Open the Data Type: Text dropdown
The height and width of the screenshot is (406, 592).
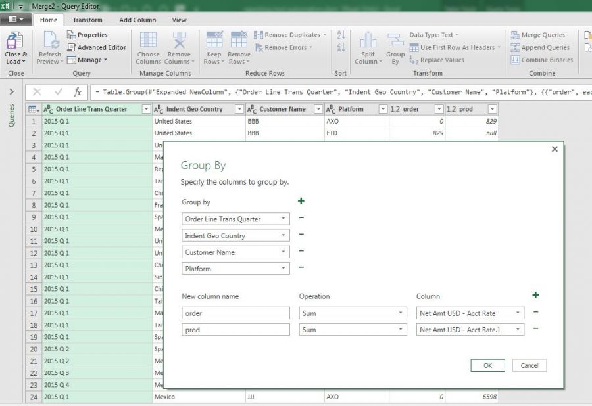pyautogui.click(x=434, y=35)
